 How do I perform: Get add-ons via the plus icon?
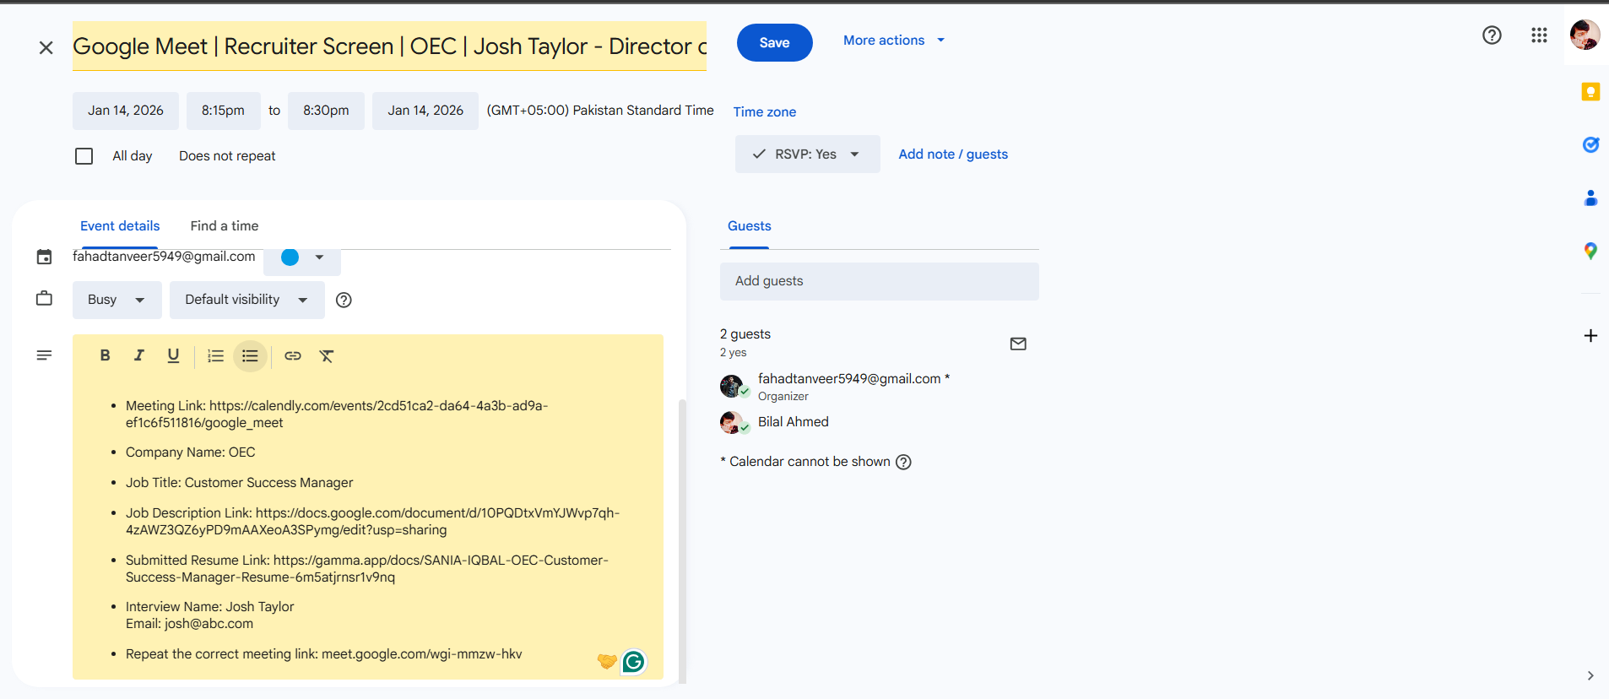pos(1590,335)
